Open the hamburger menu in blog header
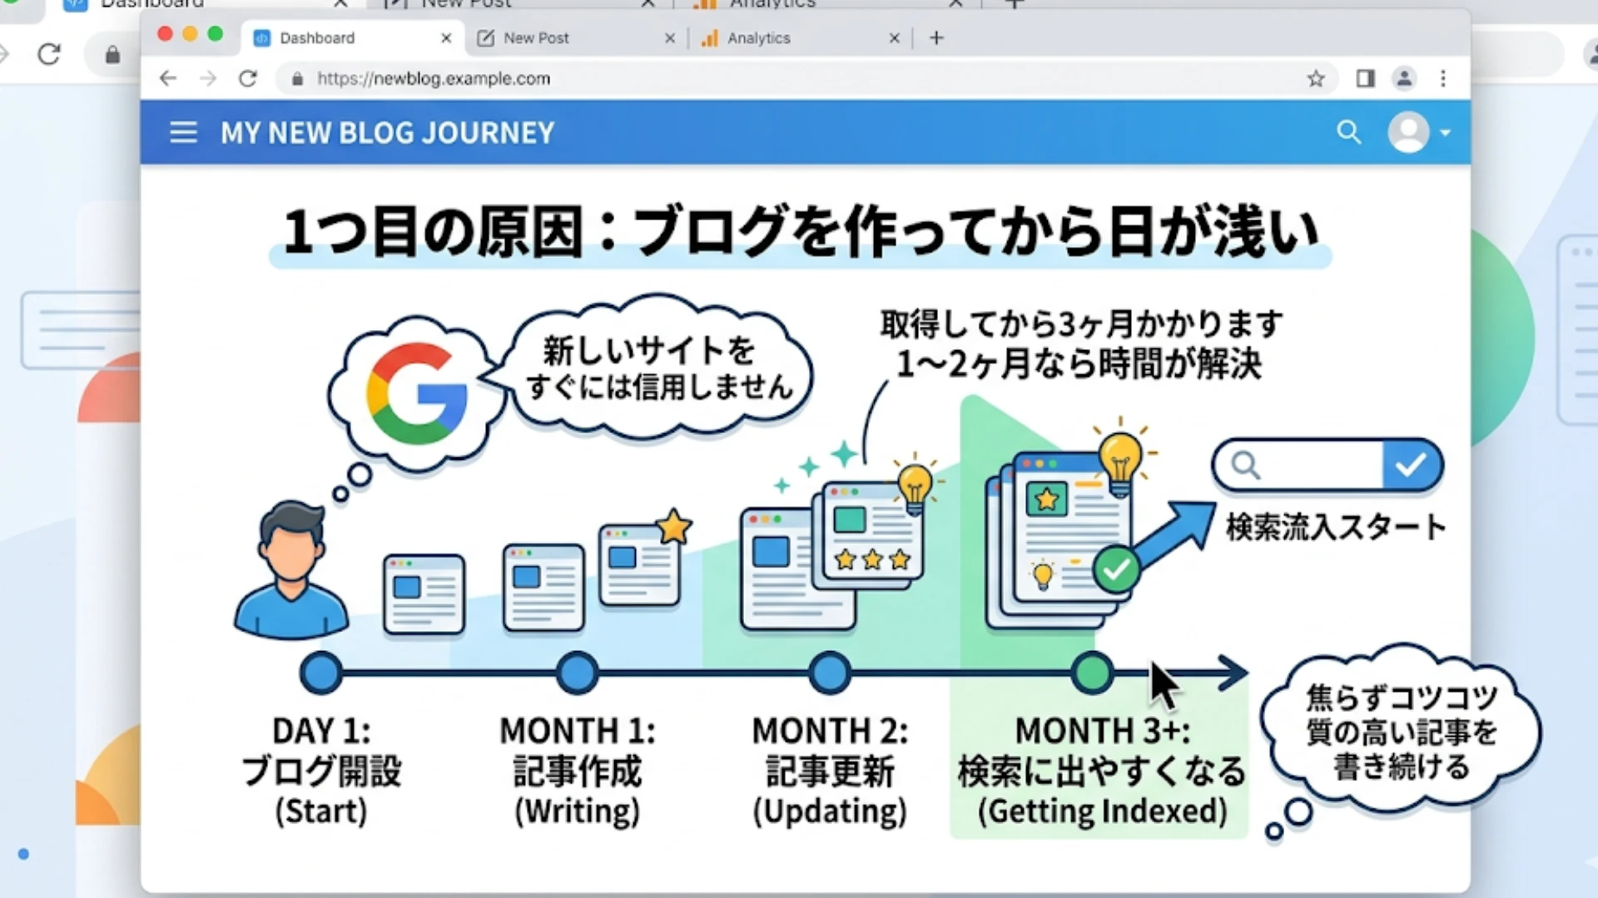The width and height of the screenshot is (1598, 898). (183, 133)
